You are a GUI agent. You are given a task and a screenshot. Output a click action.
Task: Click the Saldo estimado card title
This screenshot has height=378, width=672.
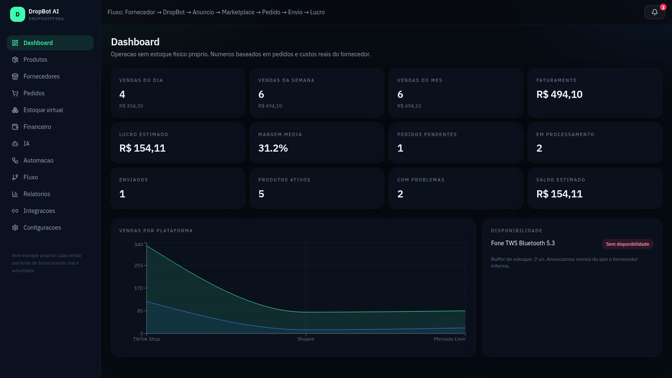(561, 180)
